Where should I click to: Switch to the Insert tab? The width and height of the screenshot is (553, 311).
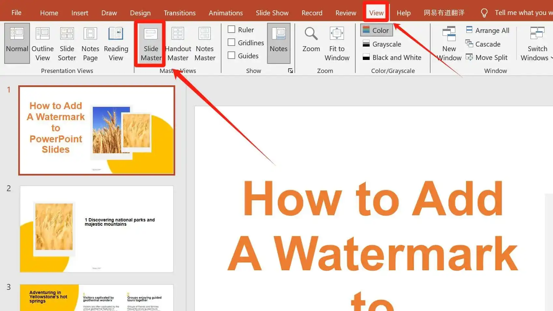click(x=80, y=13)
